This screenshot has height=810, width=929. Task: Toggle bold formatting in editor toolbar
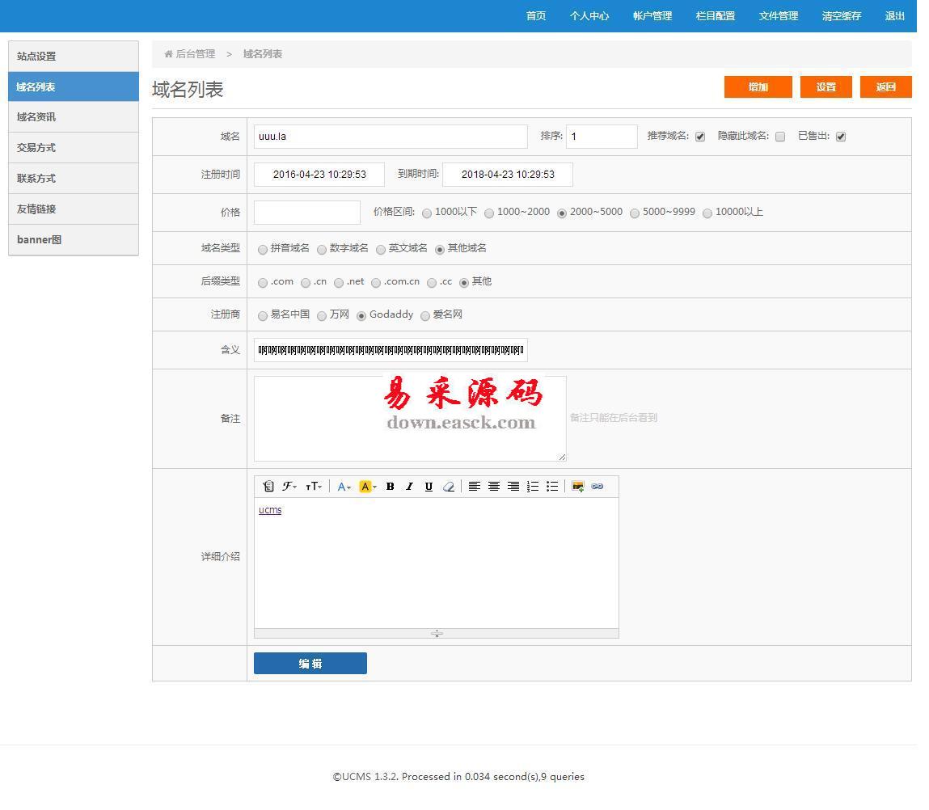(390, 487)
